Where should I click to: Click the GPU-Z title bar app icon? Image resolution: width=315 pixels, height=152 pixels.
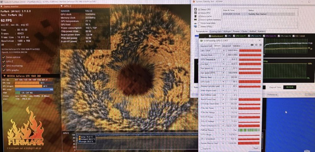202,41
